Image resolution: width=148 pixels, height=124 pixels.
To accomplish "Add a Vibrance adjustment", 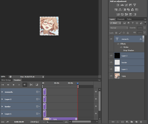I will pyautogui.click(x=135, y=5).
